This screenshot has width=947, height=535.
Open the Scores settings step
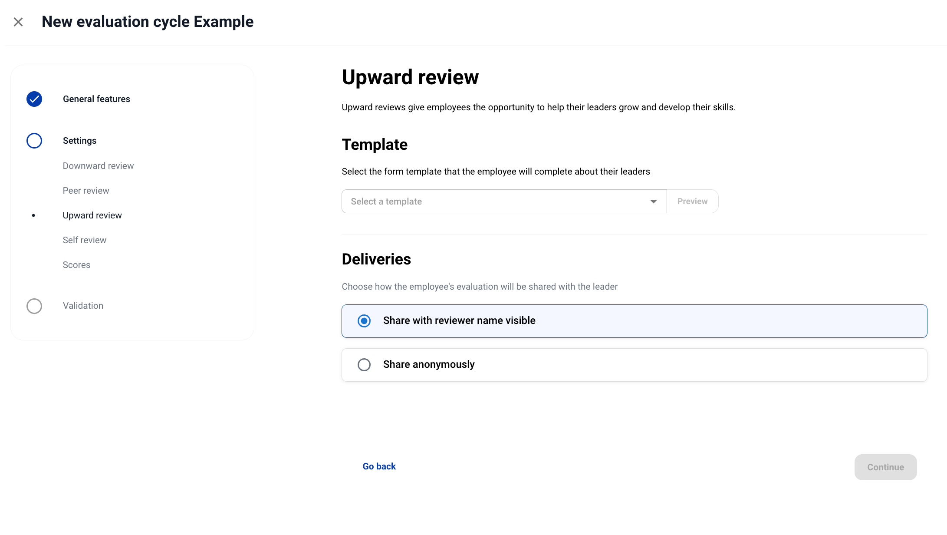pyautogui.click(x=76, y=265)
